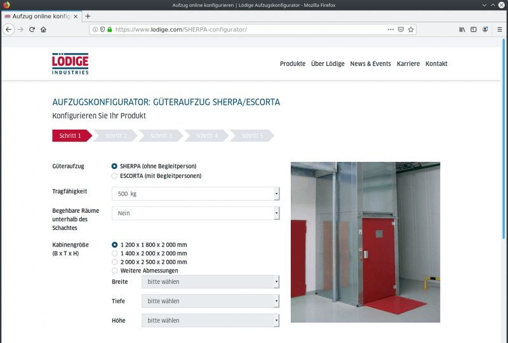
Task: Select ESCORTA (mit Begleitpersonen) option
Action: point(114,176)
